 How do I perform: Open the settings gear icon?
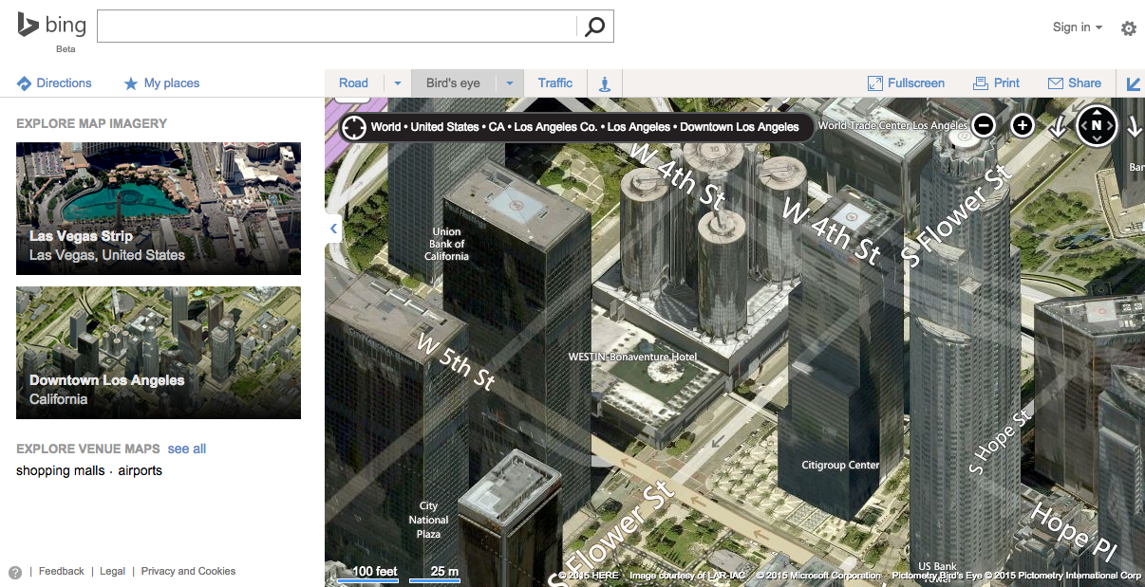[1128, 28]
